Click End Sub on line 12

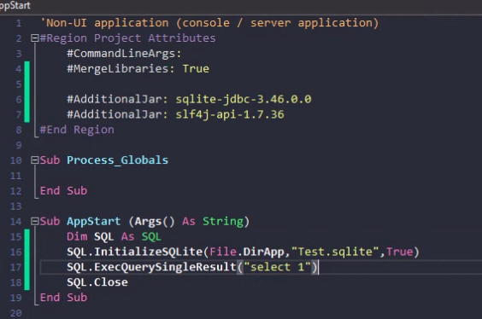point(63,191)
